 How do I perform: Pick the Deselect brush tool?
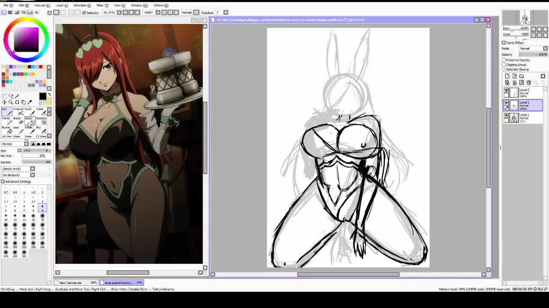(x=41, y=121)
